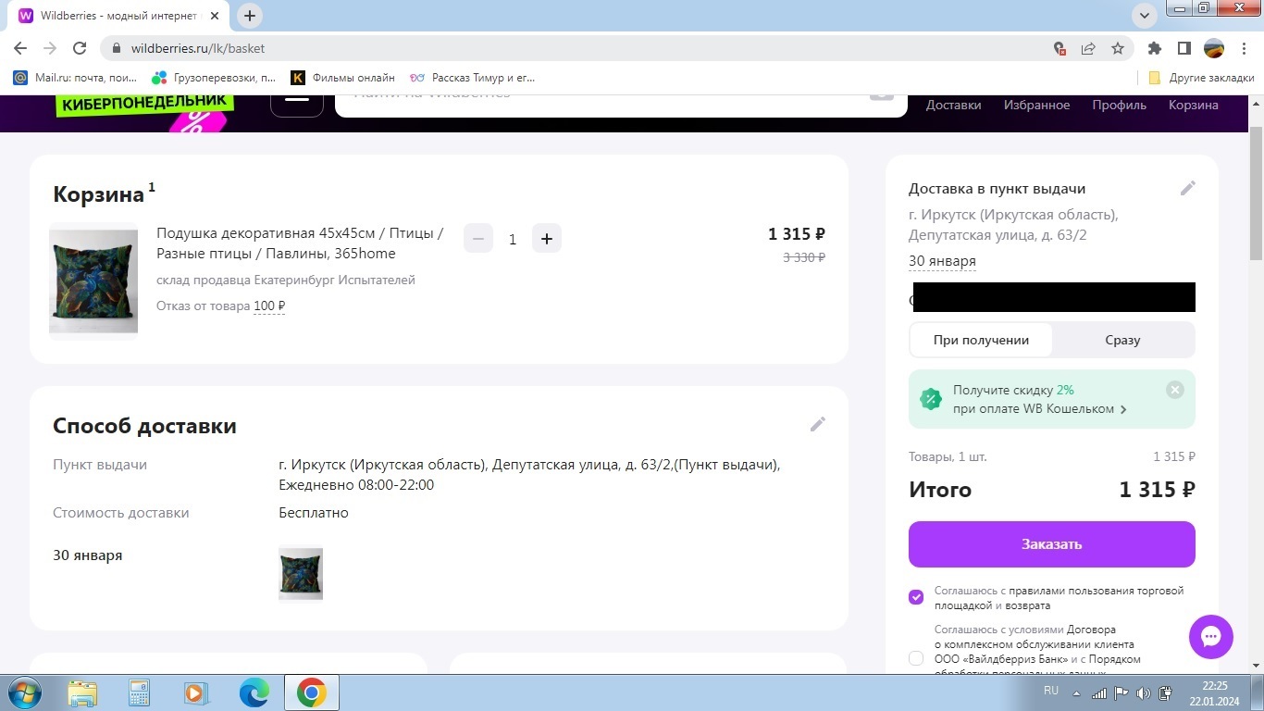The width and height of the screenshot is (1264, 711).
Task: Open the Chrome profile avatar
Action: (1214, 48)
